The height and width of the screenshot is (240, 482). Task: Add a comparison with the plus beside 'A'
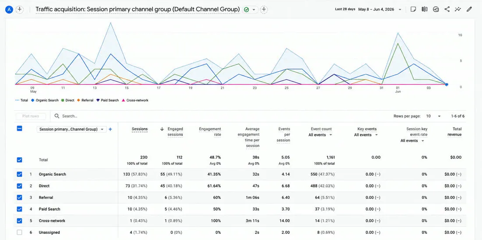pos(19,10)
